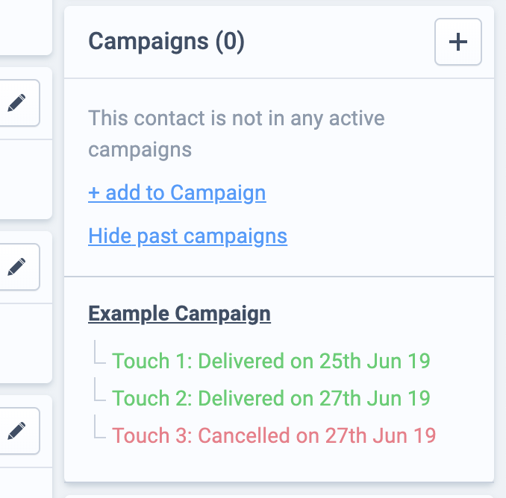This screenshot has width=506, height=498.
Task: Open the Example Campaign link
Action: 179,314
